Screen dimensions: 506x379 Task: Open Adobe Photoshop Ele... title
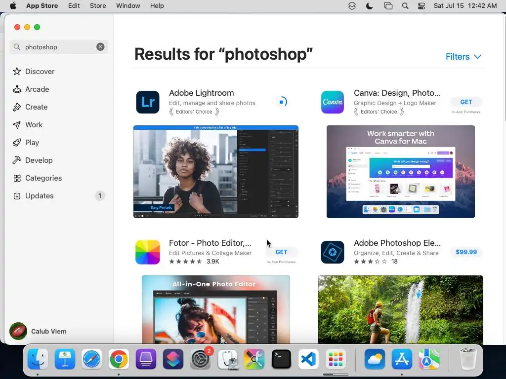click(x=397, y=243)
